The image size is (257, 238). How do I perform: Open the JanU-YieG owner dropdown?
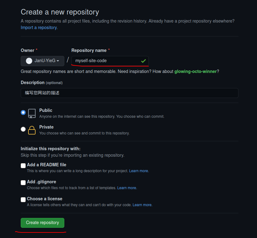(x=42, y=61)
